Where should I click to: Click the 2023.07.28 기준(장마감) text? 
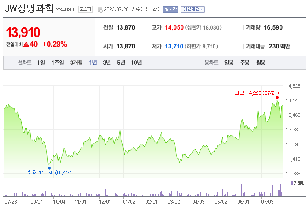[x=132, y=9]
